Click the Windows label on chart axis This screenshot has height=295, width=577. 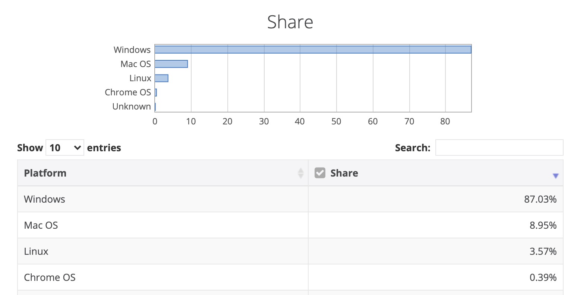[x=132, y=50]
